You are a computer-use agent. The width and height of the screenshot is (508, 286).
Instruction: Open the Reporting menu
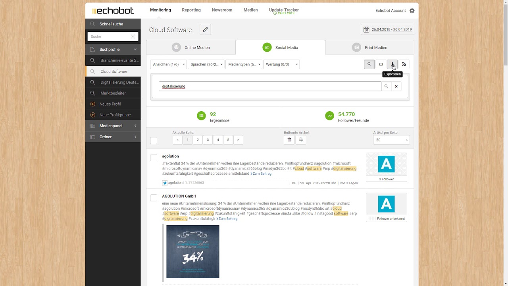point(191,10)
